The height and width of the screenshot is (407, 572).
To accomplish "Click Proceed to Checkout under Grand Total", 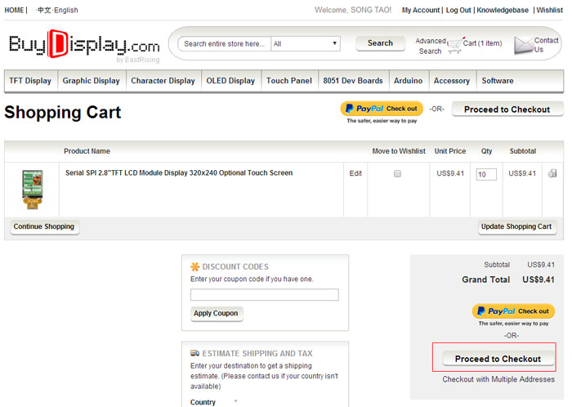I will (x=498, y=359).
